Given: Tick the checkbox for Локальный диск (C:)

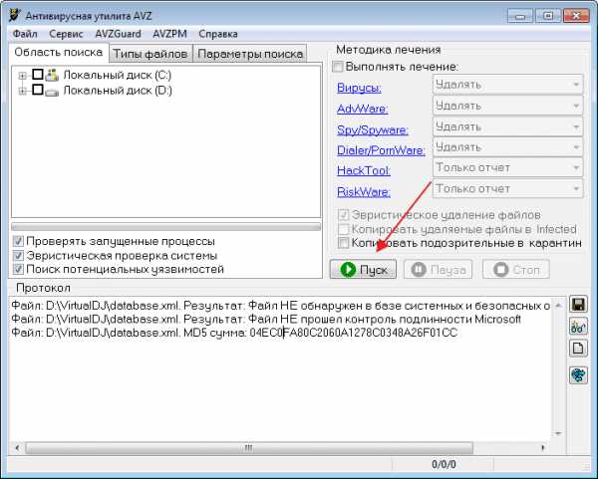Looking at the screenshot, I should [x=38, y=75].
